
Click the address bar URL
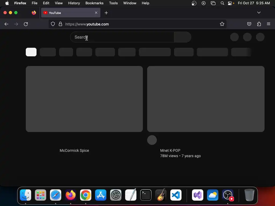(87, 24)
